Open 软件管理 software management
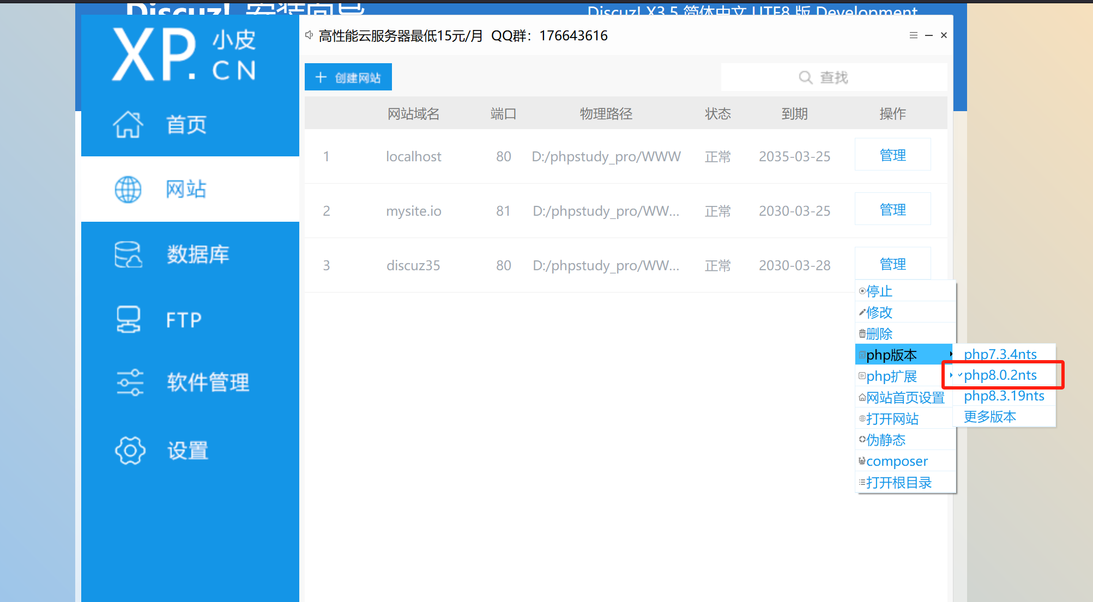Screen dimensions: 1093x602 pos(190,382)
